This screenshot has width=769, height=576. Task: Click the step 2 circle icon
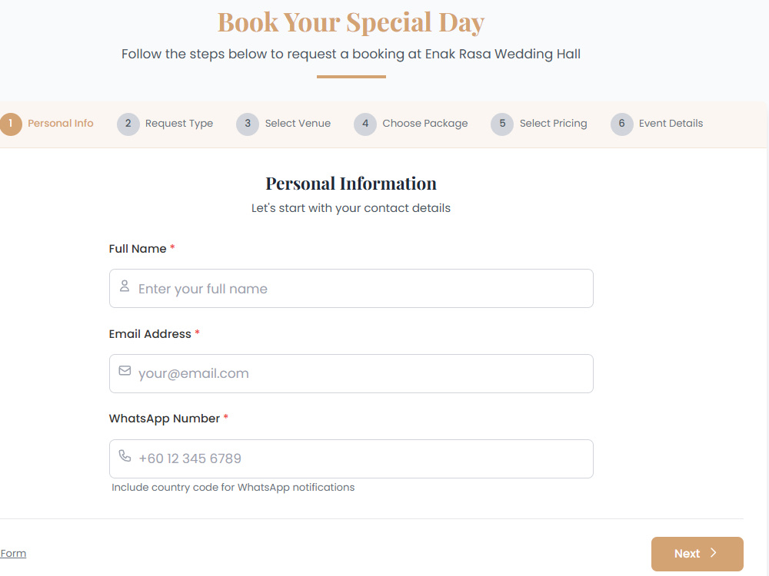(128, 124)
